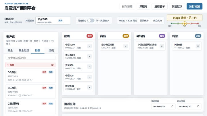The height and width of the screenshot is (116, 207).
Task: Click 恢复默认 button
Action: click(x=177, y=6)
